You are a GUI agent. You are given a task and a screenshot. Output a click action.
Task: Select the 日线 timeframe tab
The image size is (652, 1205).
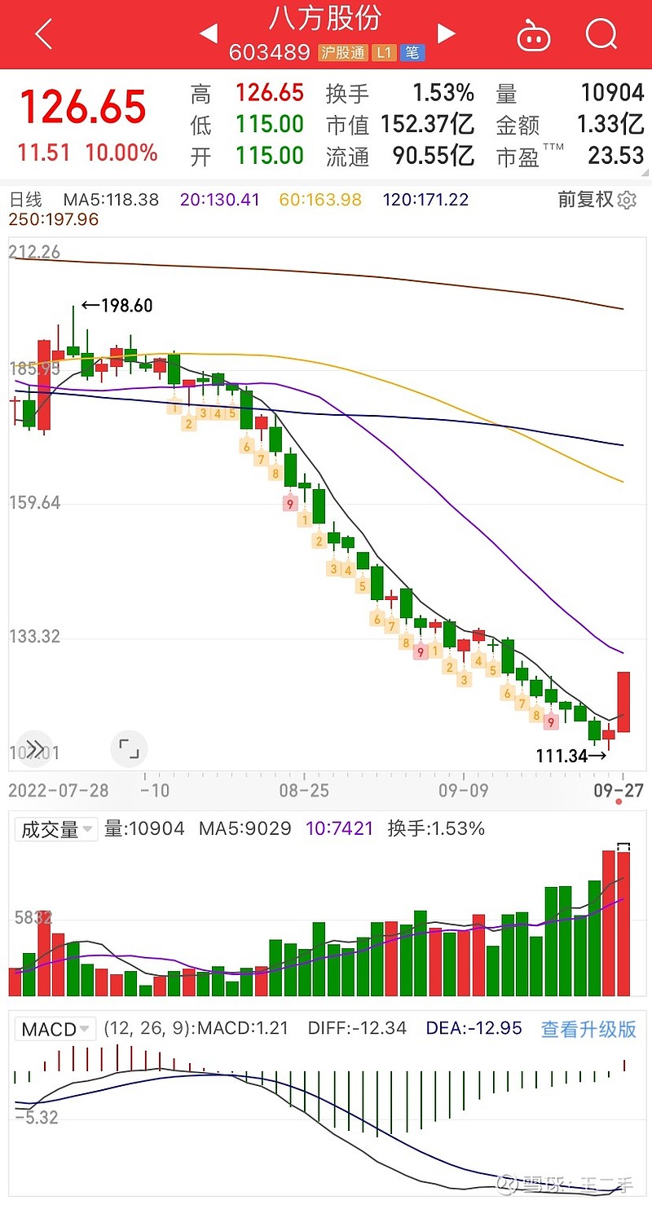coord(26,198)
